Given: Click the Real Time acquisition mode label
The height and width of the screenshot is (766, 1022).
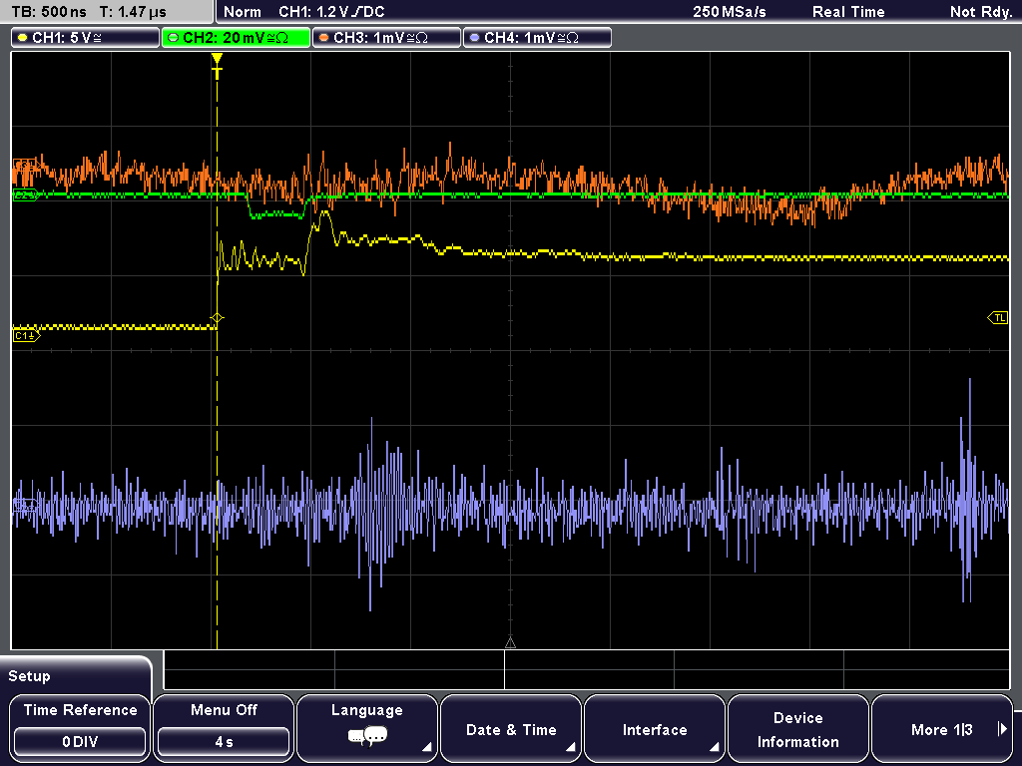Looking at the screenshot, I should [x=848, y=12].
